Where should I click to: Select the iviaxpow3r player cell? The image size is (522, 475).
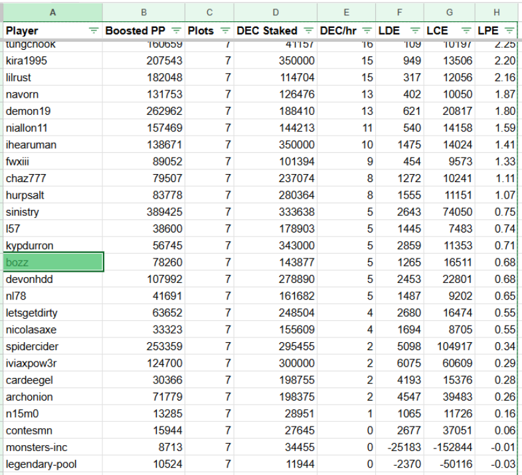click(x=52, y=363)
